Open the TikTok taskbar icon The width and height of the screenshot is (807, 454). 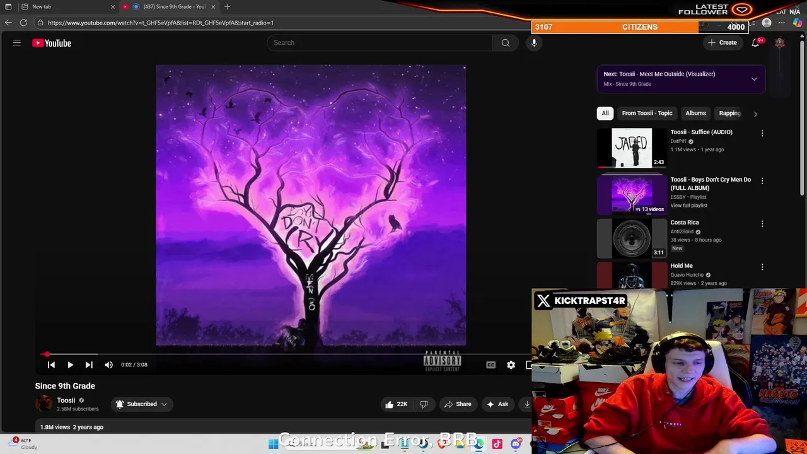[x=497, y=444]
